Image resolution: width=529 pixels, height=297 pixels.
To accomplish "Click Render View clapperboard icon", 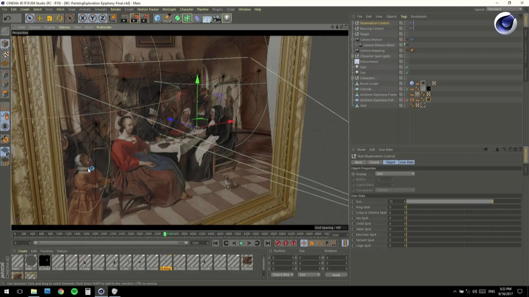I will click(125, 18).
